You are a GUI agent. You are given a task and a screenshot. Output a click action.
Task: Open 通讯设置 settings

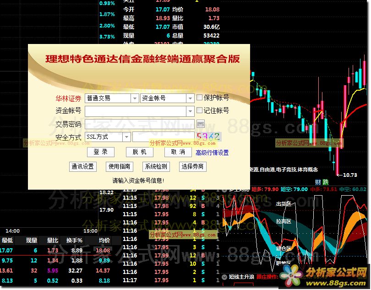(82, 167)
